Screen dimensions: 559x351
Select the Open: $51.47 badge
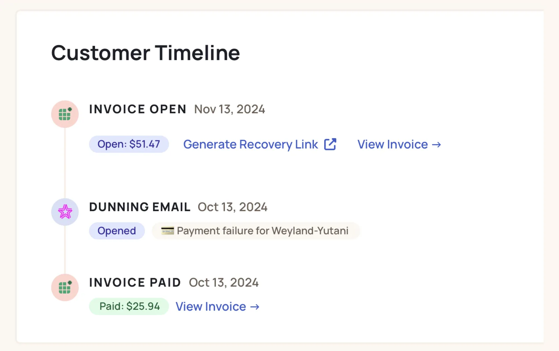point(129,144)
